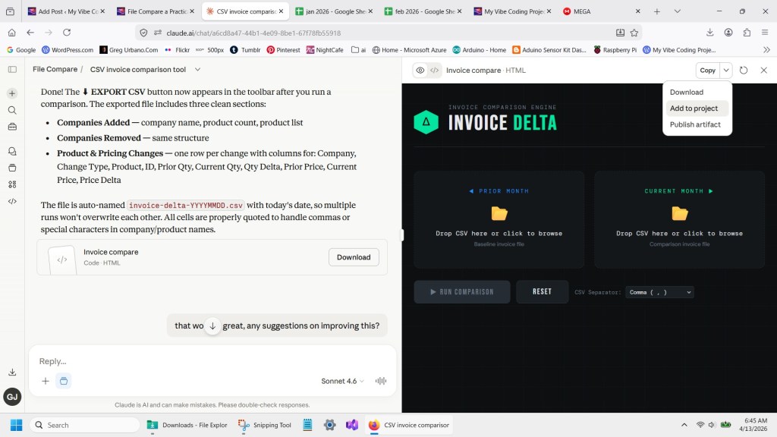
Task: Refresh the artifact with reload icon
Action: pos(744,71)
